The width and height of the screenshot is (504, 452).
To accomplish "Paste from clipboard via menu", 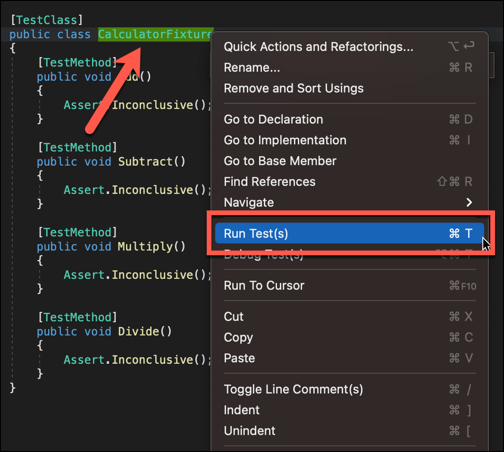I will 239,358.
